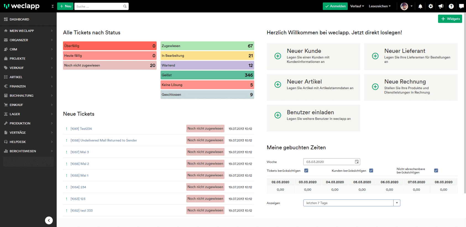Open the chat speech bubble icon
466x227 pixels.
[x=461, y=6]
